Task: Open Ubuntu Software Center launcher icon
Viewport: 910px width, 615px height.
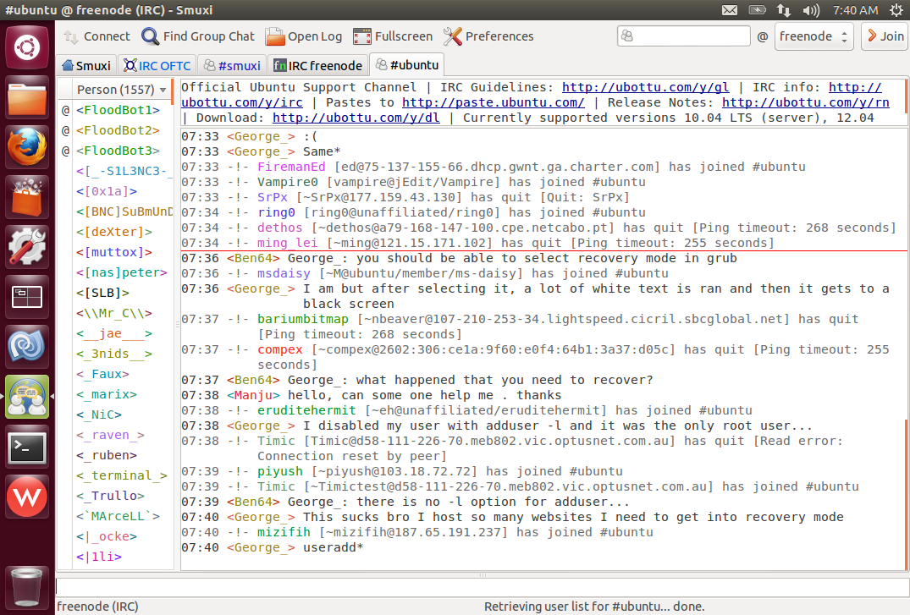Action: tap(27, 198)
